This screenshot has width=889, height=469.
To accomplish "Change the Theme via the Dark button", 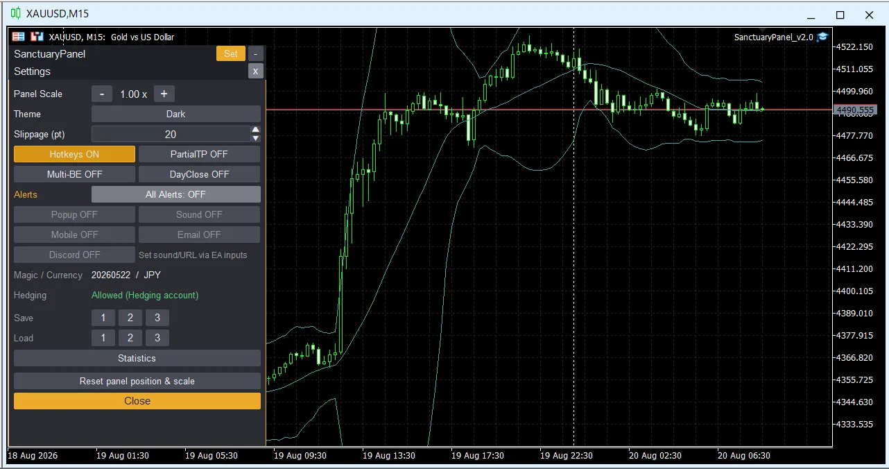I will click(x=176, y=114).
